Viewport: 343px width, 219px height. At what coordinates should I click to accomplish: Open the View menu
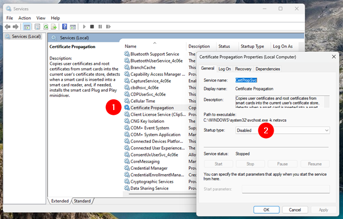click(41, 18)
